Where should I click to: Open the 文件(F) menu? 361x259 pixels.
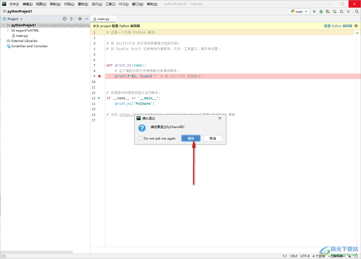coord(14,4)
